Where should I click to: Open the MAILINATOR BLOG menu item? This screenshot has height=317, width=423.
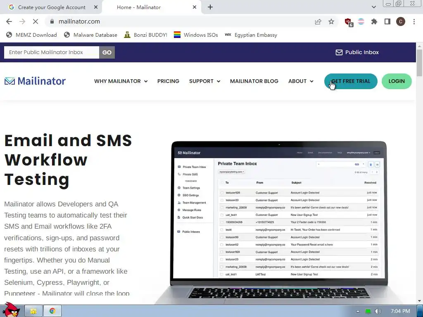click(x=254, y=81)
